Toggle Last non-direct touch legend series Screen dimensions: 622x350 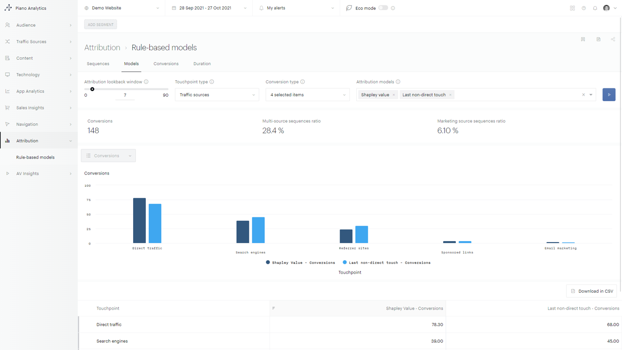(386, 262)
